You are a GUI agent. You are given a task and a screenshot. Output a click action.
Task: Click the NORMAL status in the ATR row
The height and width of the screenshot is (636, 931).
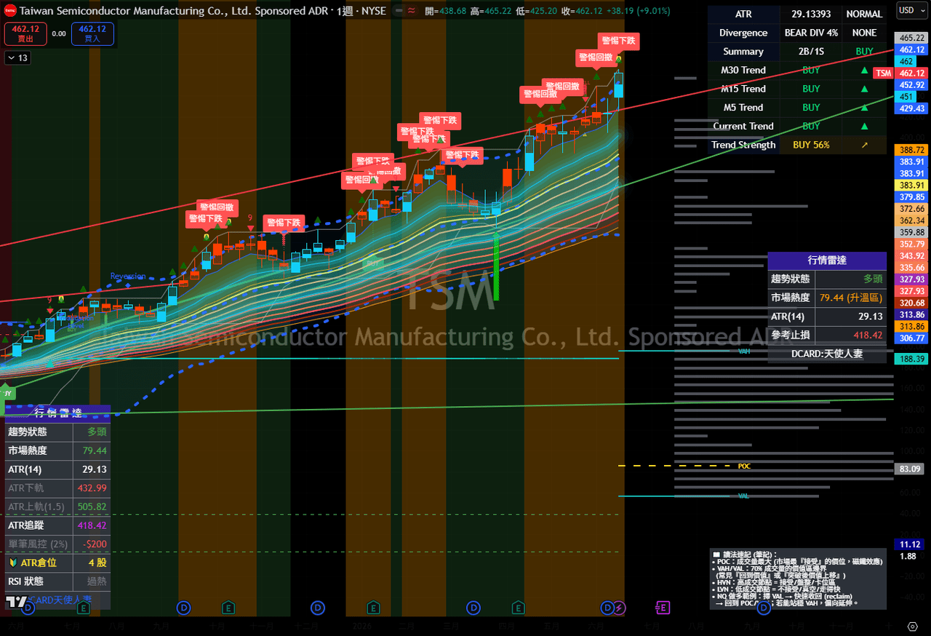tap(864, 14)
